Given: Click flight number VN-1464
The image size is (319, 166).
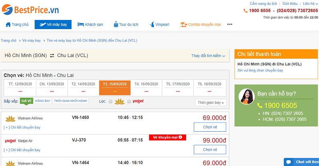Looking at the screenshot, I should pos(81,162).
